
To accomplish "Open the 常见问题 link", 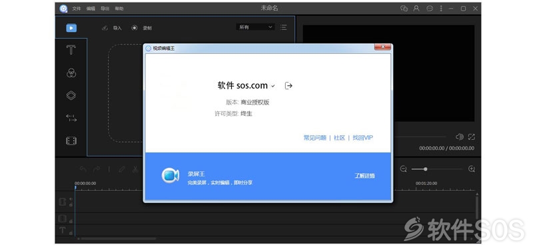I will 314,138.
